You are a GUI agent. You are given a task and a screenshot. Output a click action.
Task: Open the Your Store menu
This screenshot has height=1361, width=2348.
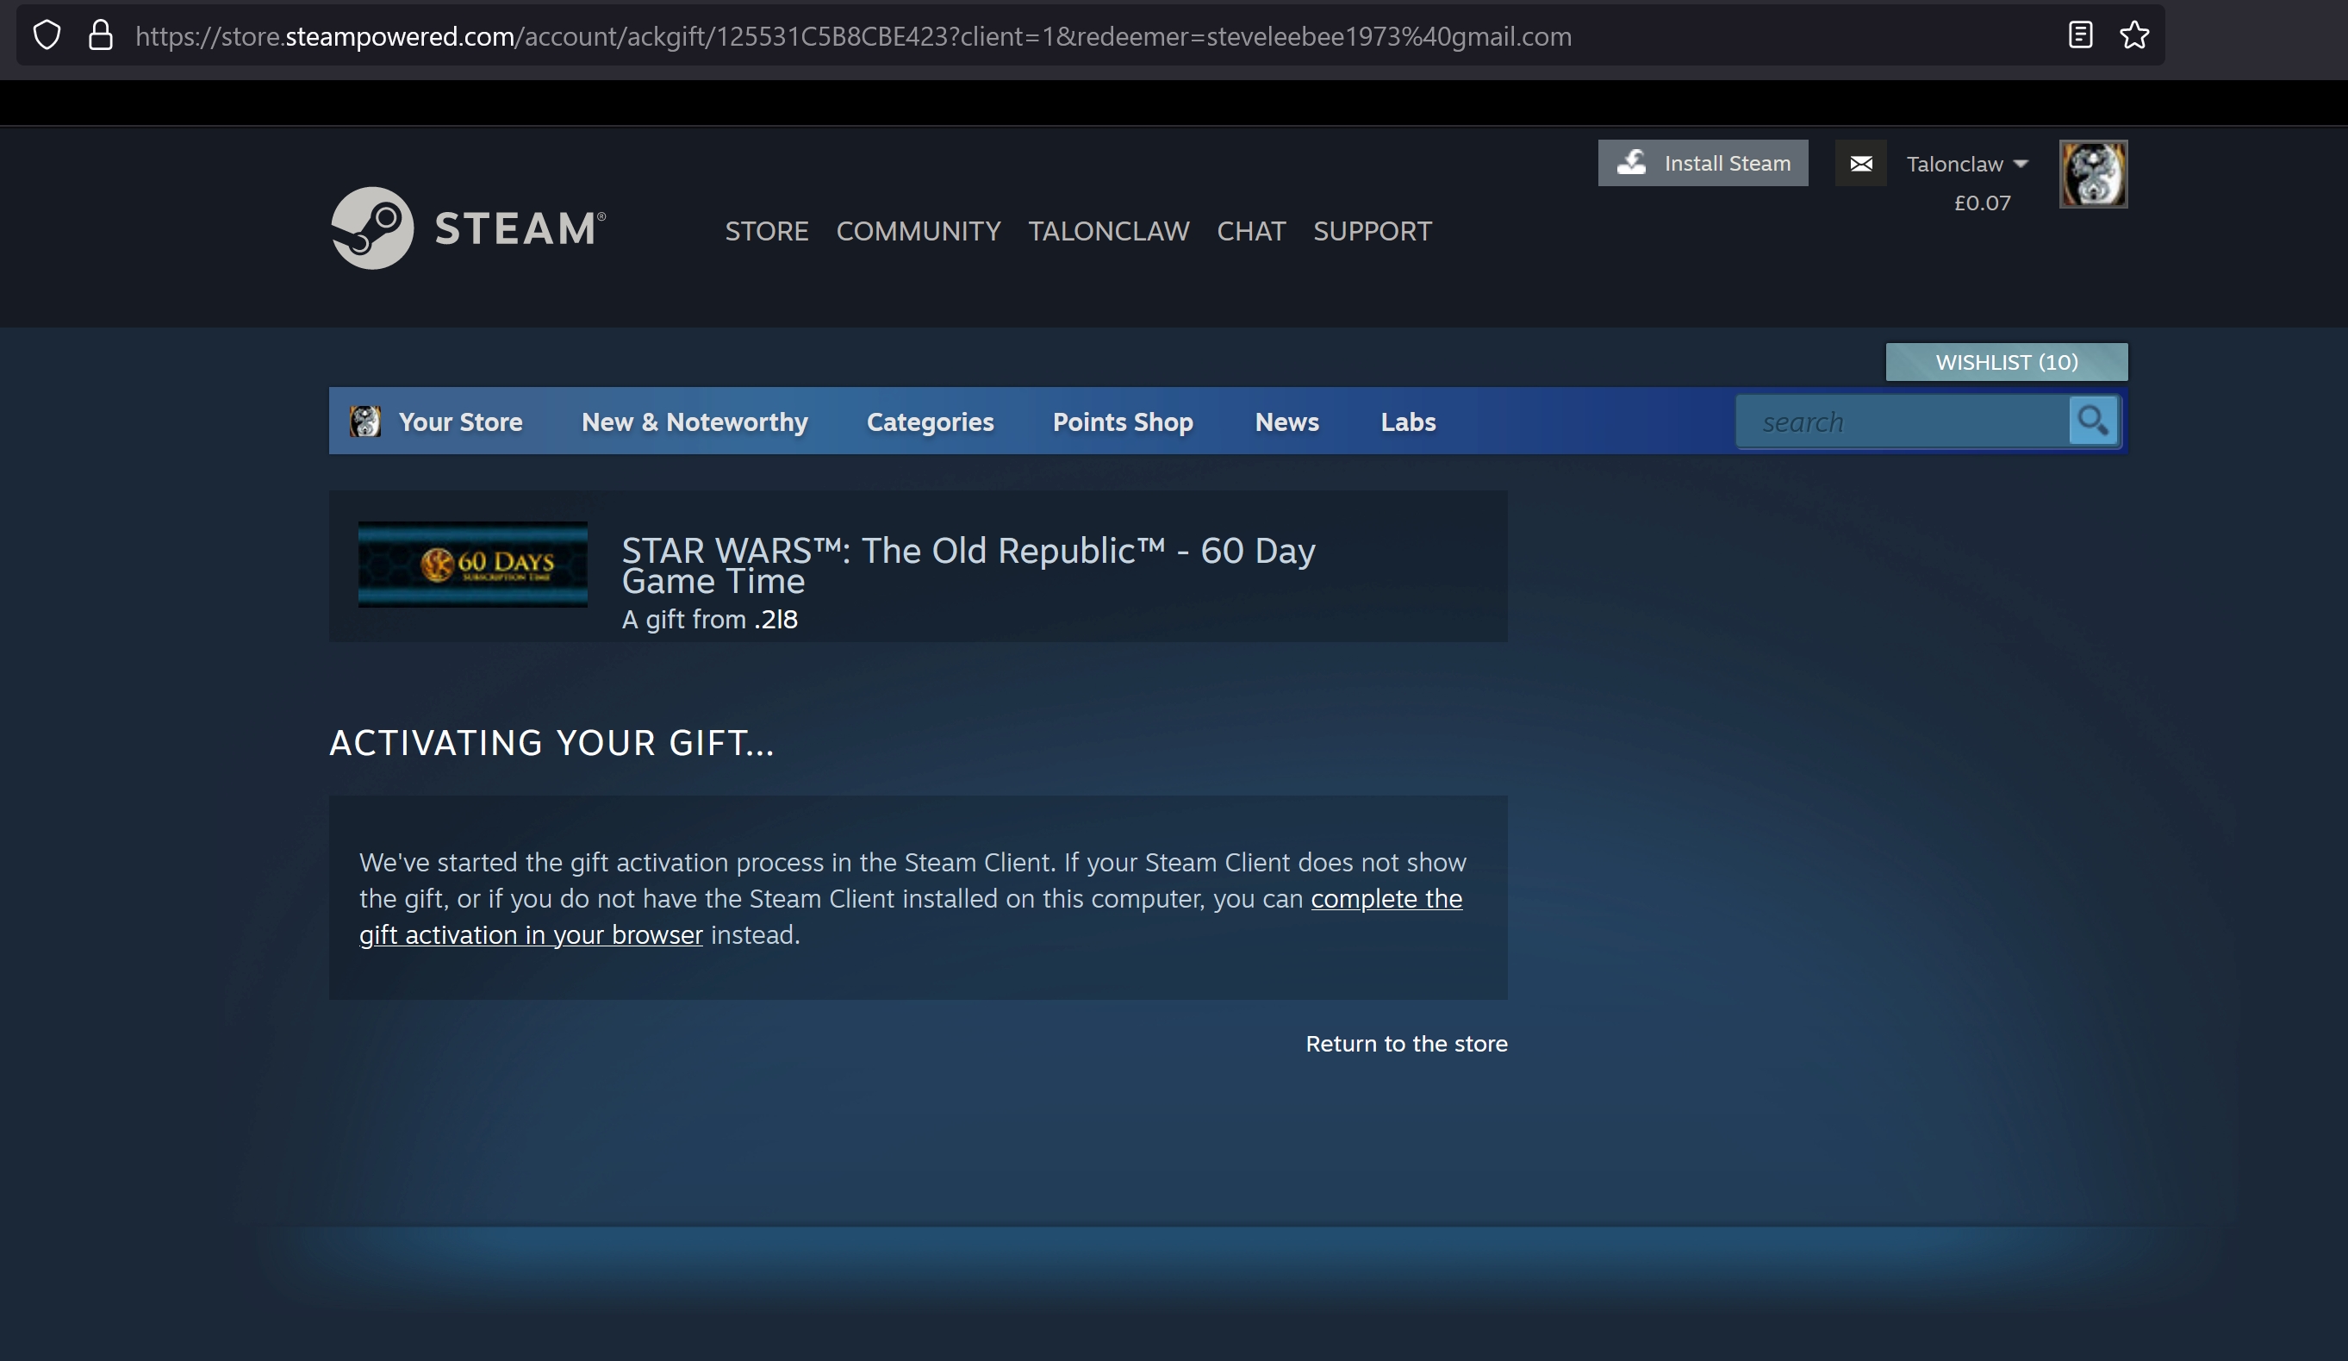pyautogui.click(x=459, y=422)
